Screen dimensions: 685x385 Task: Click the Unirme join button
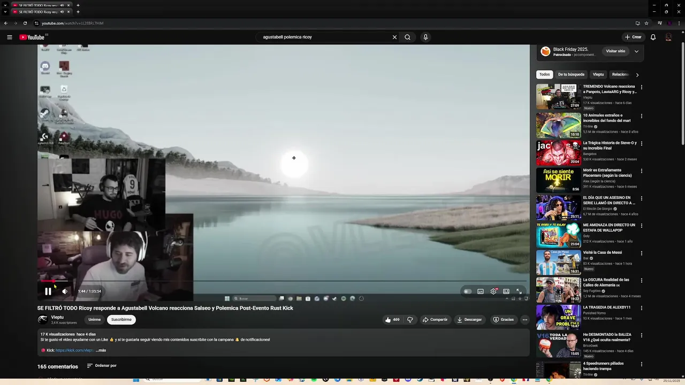coord(94,320)
